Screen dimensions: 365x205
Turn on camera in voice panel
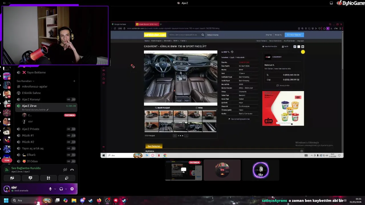(x=12, y=178)
